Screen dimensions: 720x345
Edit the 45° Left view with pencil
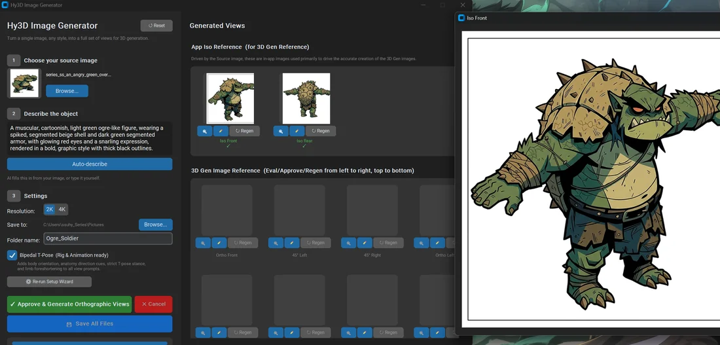coord(292,243)
